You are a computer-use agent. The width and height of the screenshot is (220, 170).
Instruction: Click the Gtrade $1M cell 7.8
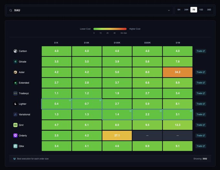pos(178,62)
